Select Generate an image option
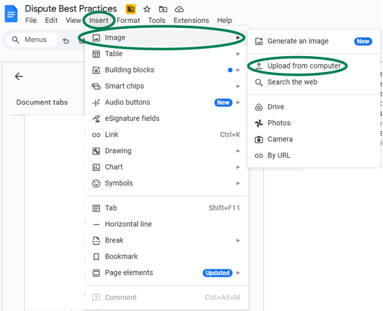 [x=298, y=41]
